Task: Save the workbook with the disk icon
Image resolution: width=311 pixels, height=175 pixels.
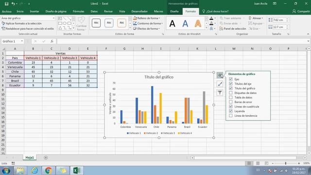Action: 6,4
